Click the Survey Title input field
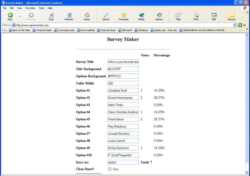Screen dimensions: 250x176 [x=123, y=62]
